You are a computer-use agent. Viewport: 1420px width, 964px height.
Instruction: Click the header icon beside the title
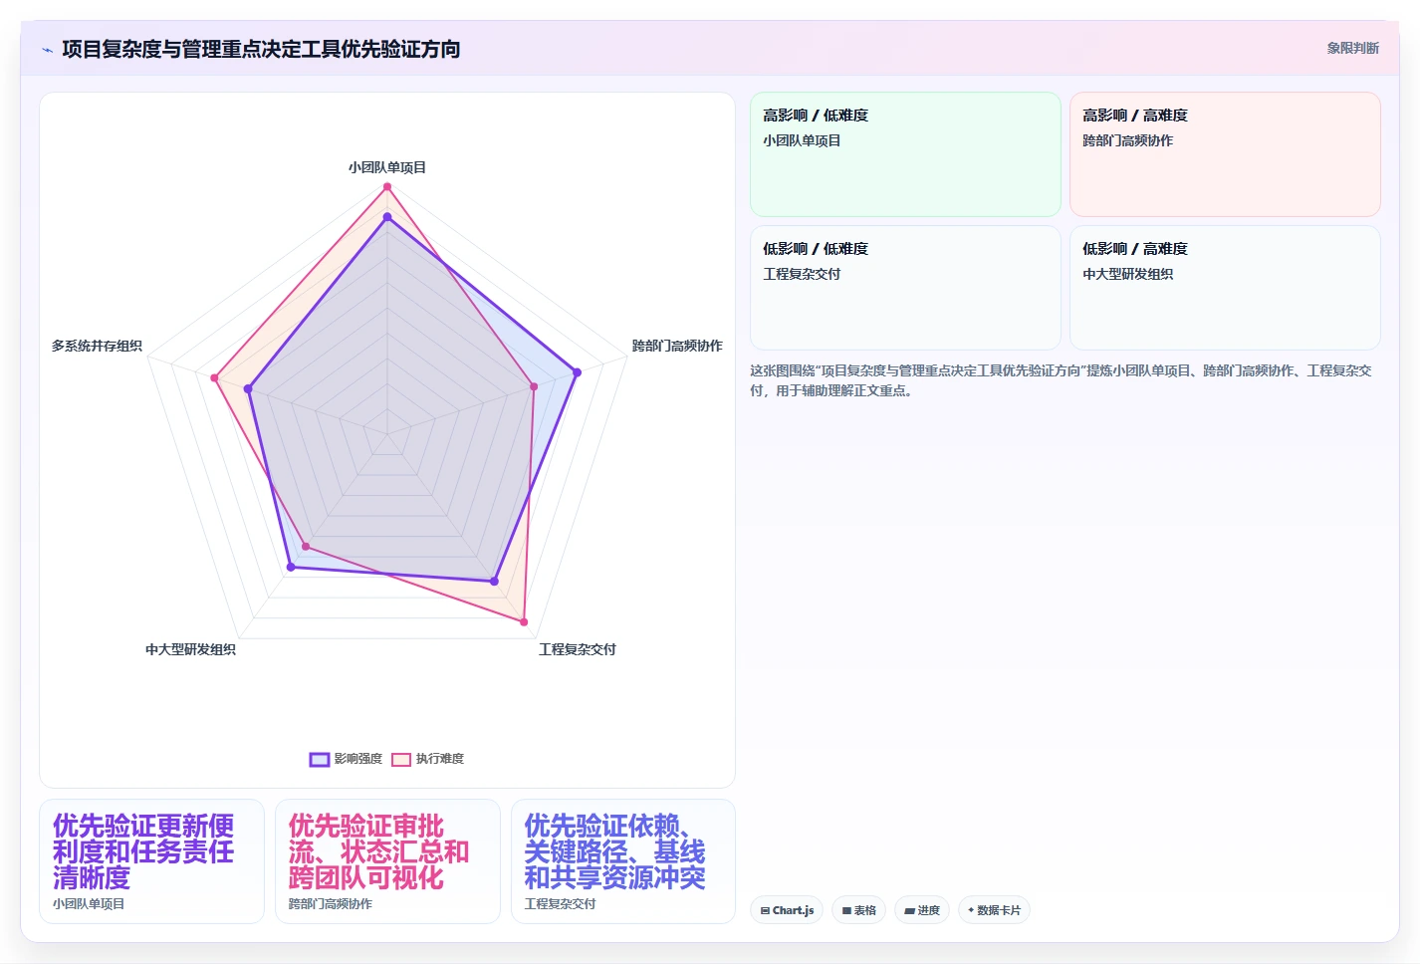(x=47, y=50)
